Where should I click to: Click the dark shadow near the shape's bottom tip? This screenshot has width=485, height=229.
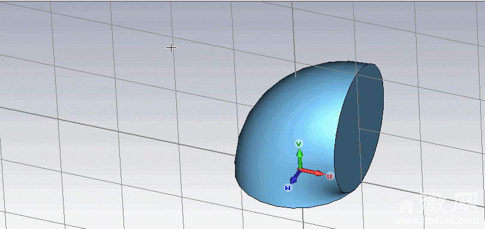point(336,190)
